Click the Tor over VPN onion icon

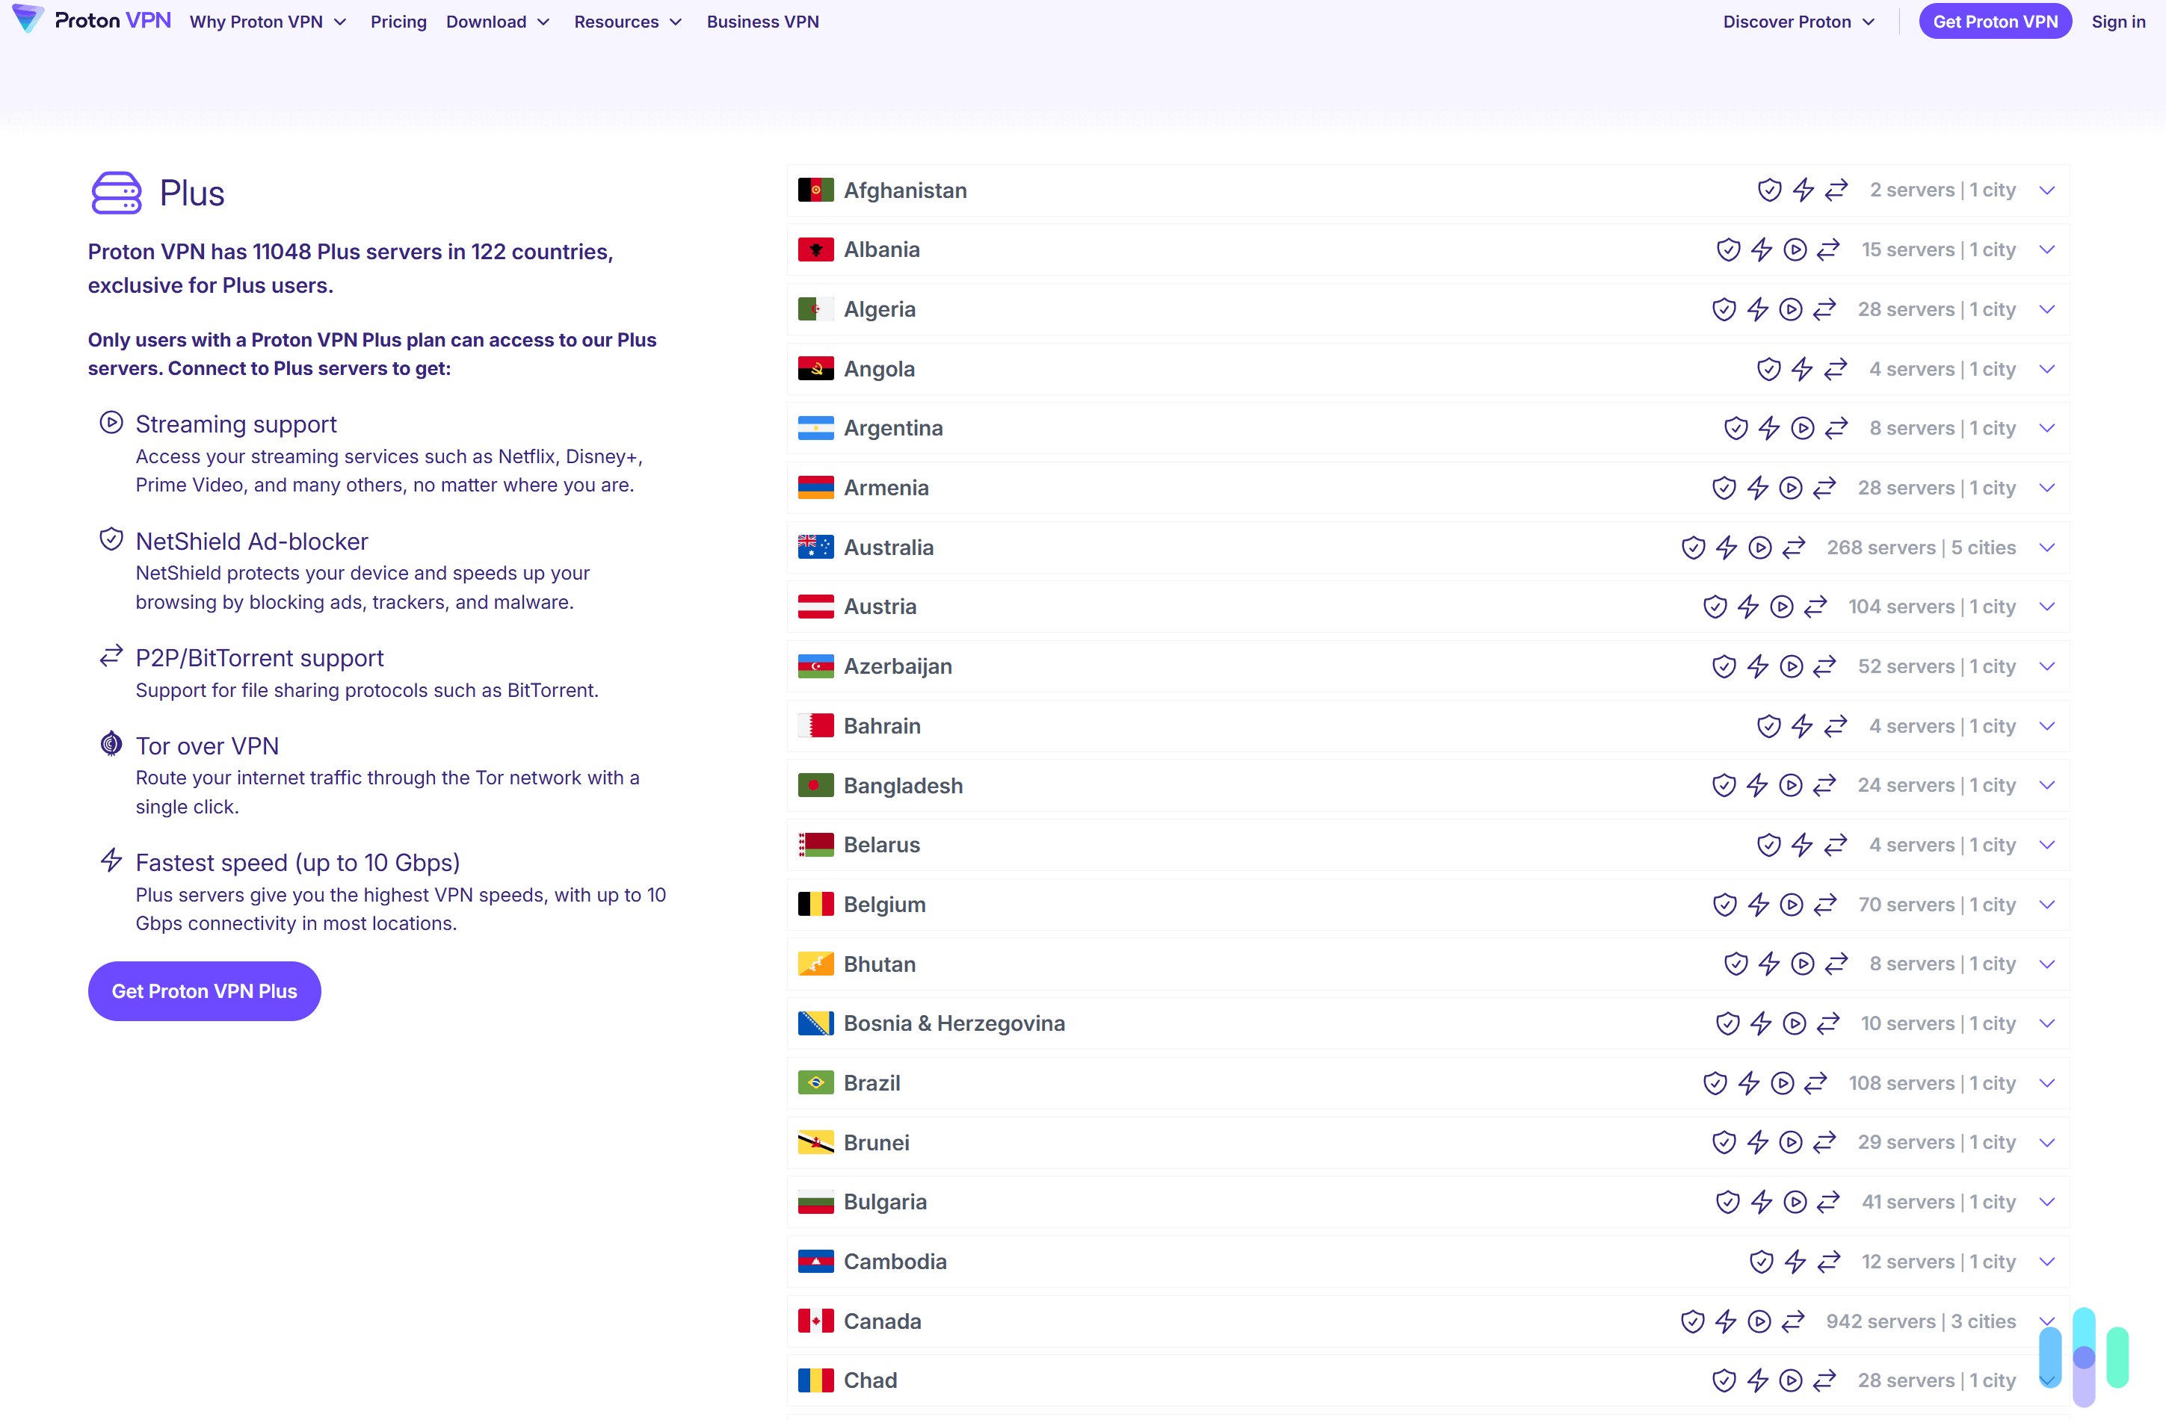pos(111,743)
